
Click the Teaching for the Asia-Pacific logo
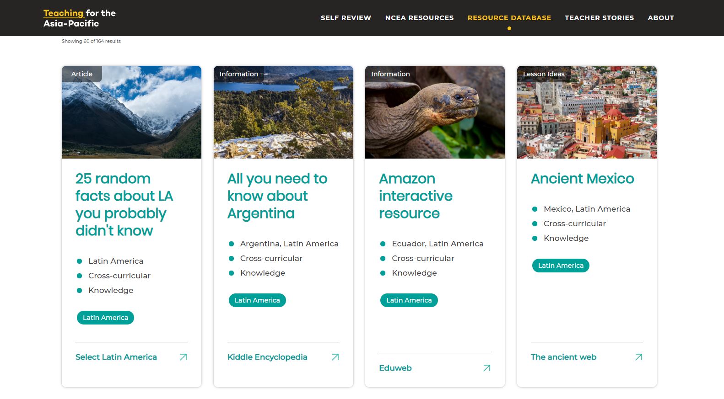tap(80, 18)
